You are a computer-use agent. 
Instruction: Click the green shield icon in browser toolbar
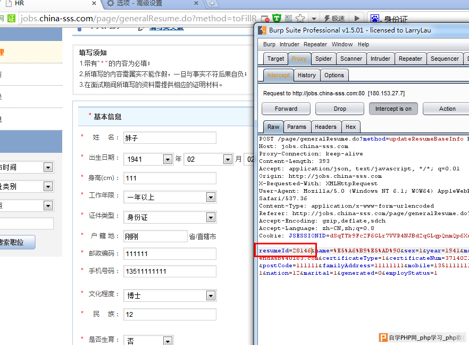click(x=277, y=19)
